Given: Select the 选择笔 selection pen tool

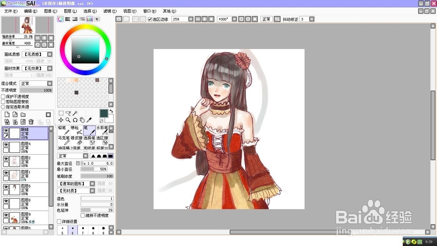Looking at the screenshot, I should pos(89,141).
